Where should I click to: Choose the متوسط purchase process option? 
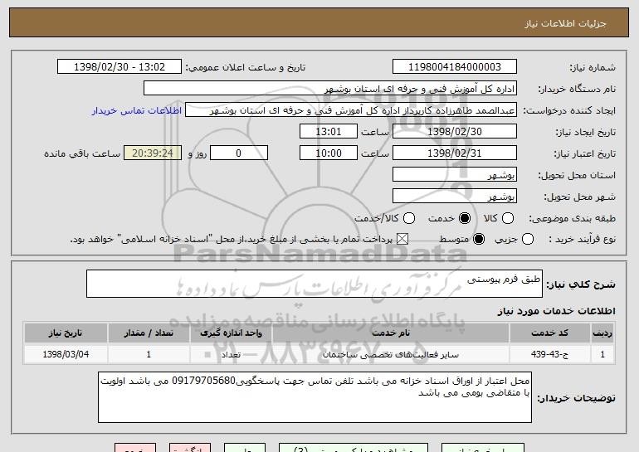coord(479,239)
